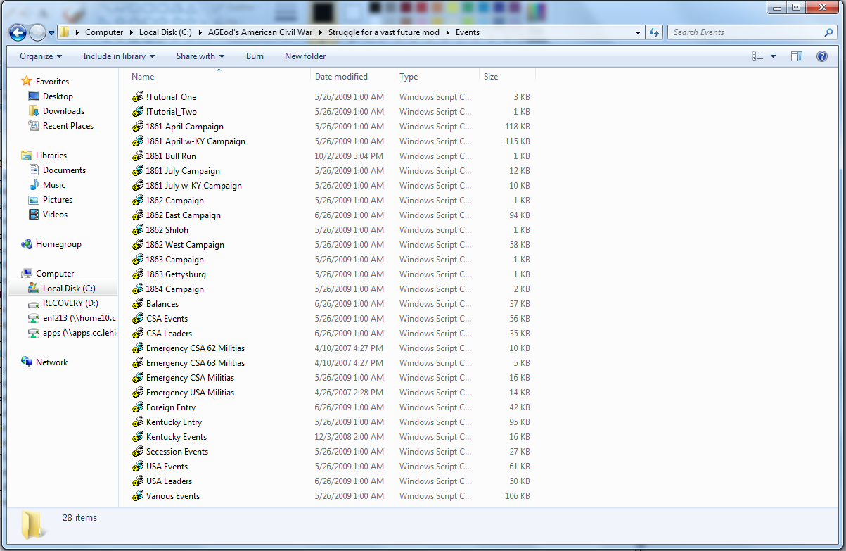
Task: Open the view options dropdown arrow
Action: [774, 56]
